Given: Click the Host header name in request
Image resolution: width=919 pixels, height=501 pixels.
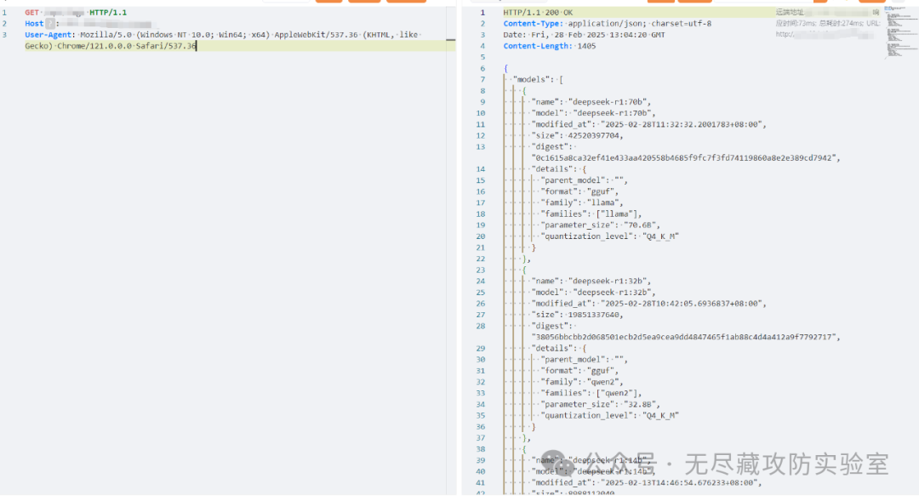Looking at the screenshot, I should click(x=34, y=24).
